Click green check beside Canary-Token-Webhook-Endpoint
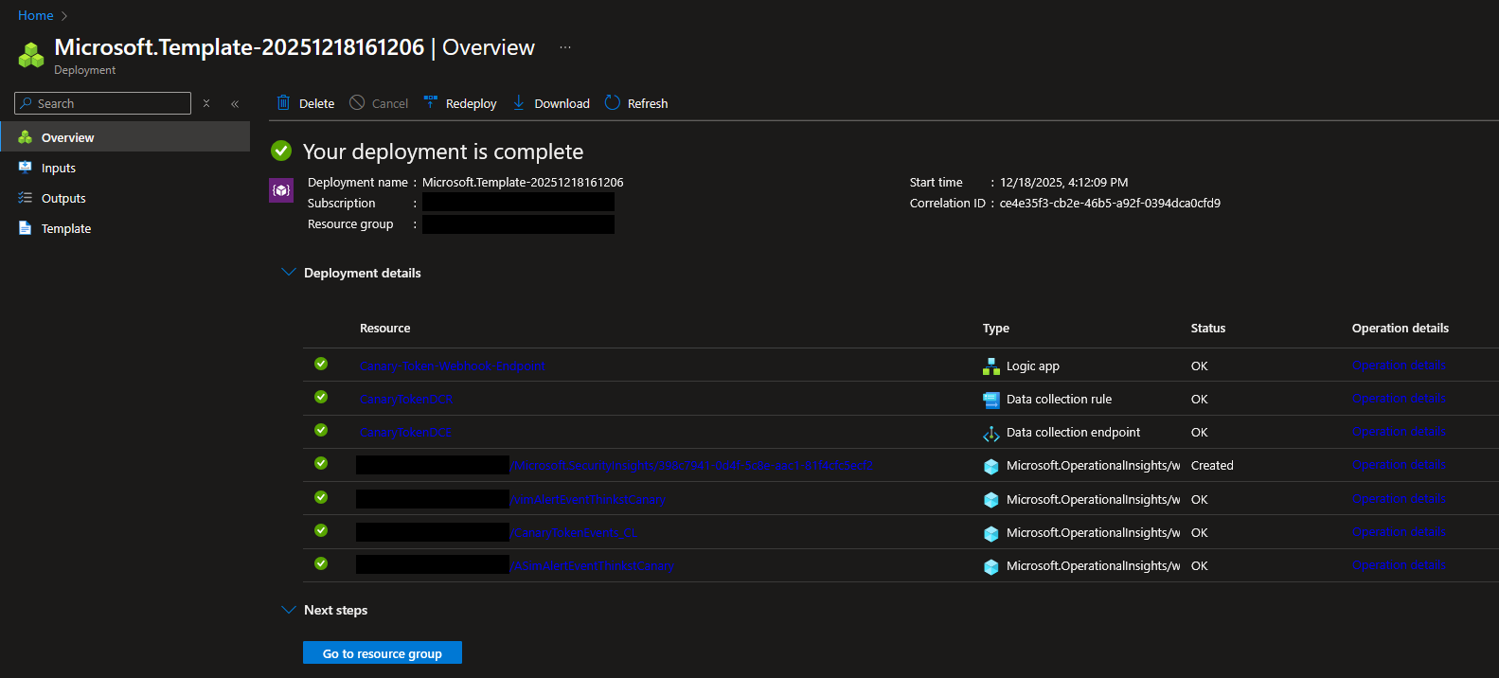This screenshot has width=1499, height=678. coord(321,364)
